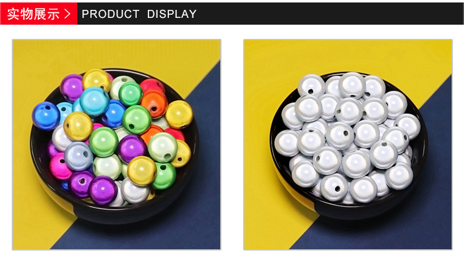The width and height of the screenshot is (464, 253).
Task: Click the black header bar
Action: click(x=270, y=14)
